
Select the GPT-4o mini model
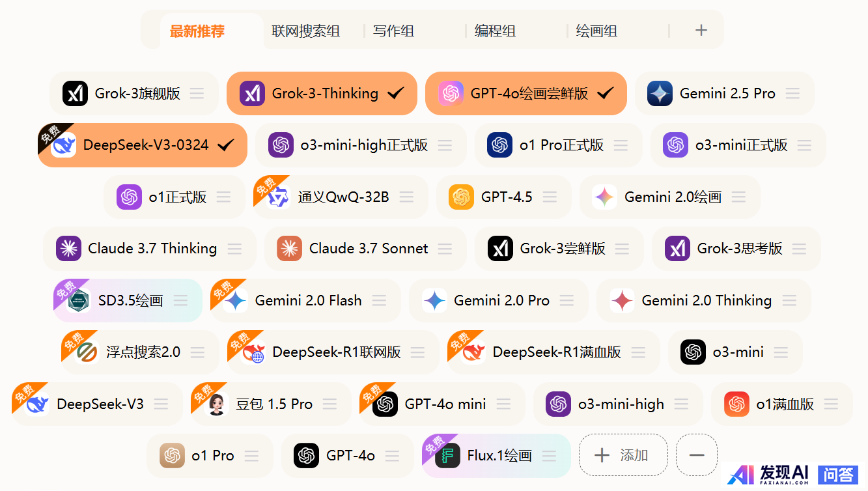pyautogui.click(x=442, y=404)
